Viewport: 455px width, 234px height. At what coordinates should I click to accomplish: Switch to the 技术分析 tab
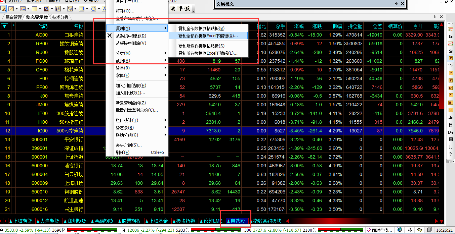pos(60,17)
